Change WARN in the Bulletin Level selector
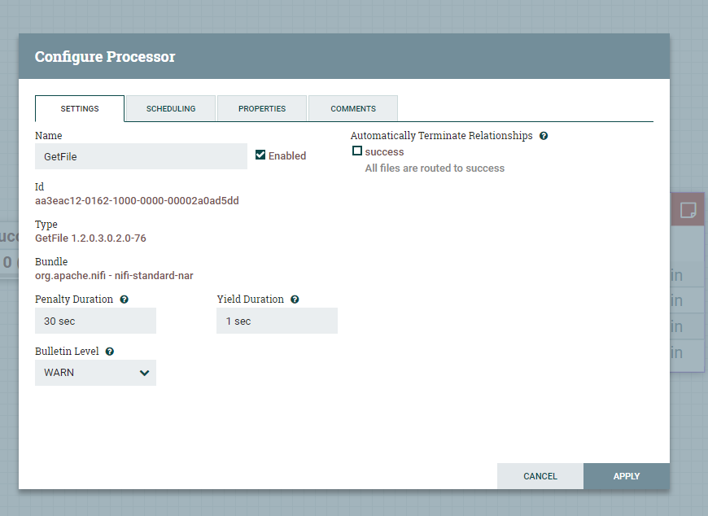Viewport: 708px width, 516px height. [x=81, y=373]
